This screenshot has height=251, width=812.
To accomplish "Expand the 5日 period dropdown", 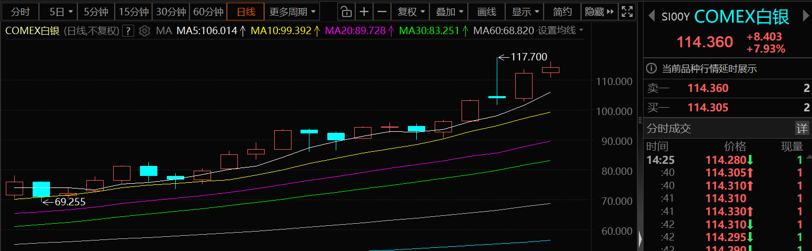I will coord(61,12).
